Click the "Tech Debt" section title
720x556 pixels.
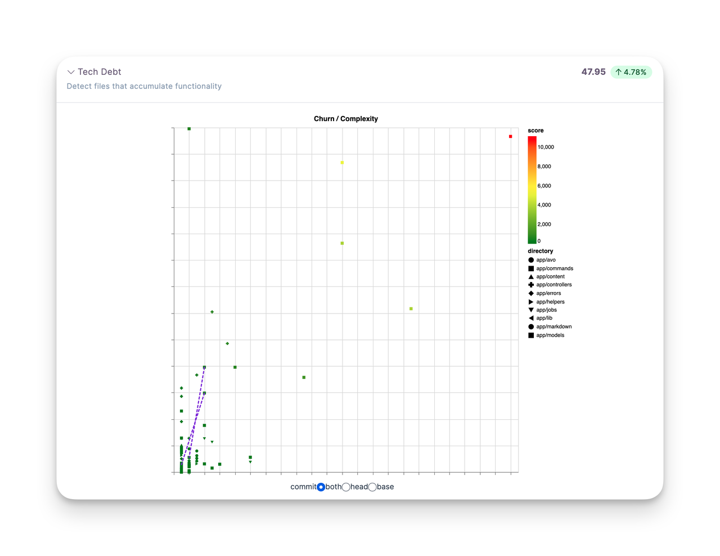tap(100, 72)
